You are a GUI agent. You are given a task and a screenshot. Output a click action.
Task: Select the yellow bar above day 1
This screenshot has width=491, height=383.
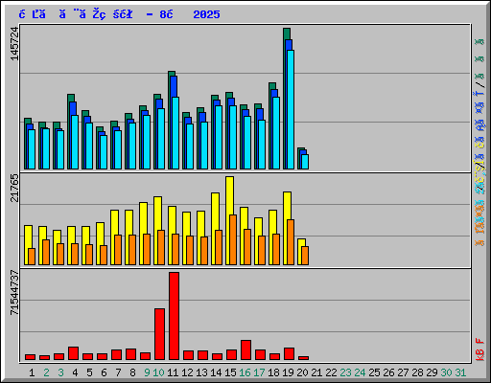28,245
